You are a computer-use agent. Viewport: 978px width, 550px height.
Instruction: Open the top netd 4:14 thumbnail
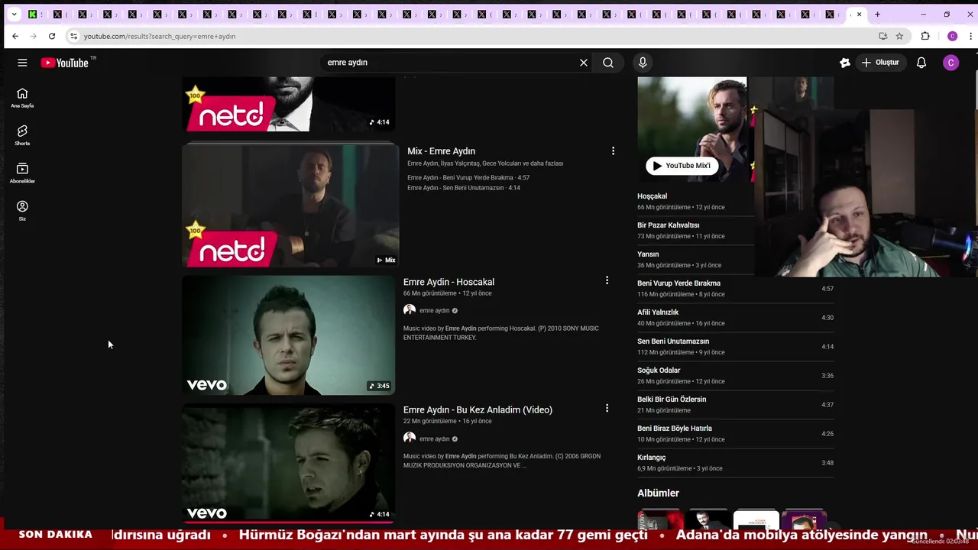pyautogui.click(x=289, y=104)
